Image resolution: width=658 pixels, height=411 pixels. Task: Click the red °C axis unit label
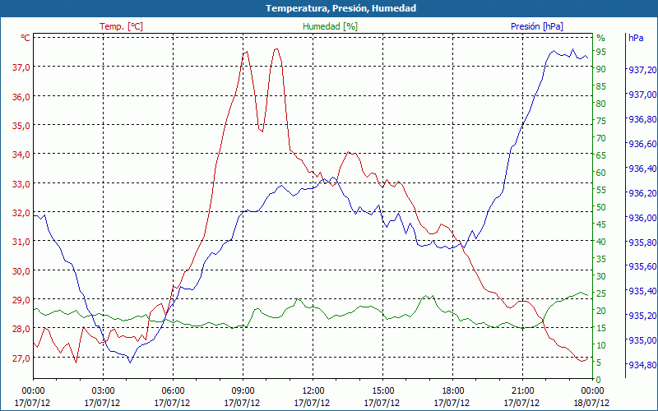pyautogui.click(x=25, y=38)
